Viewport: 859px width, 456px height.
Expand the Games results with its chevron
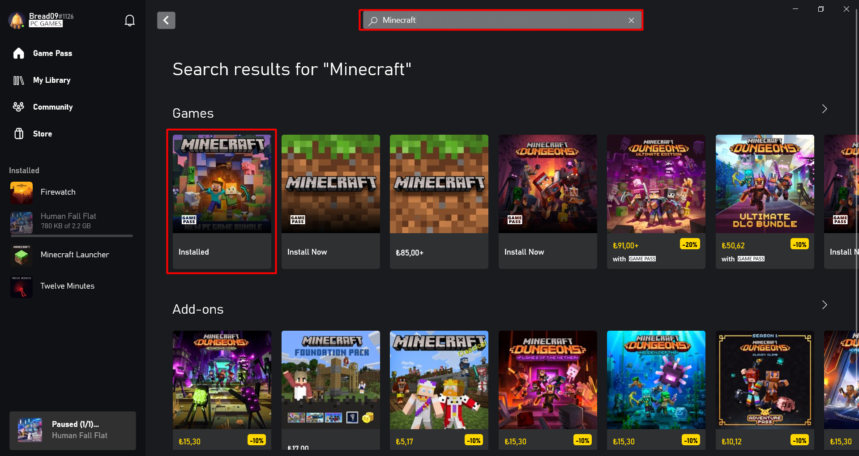click(x=825, y=109)
